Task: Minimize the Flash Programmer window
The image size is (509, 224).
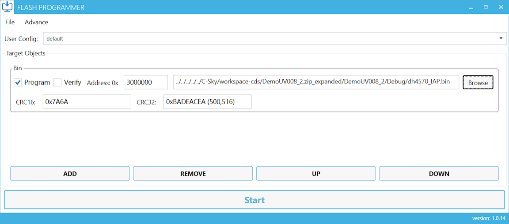Action: coord(471,7)
